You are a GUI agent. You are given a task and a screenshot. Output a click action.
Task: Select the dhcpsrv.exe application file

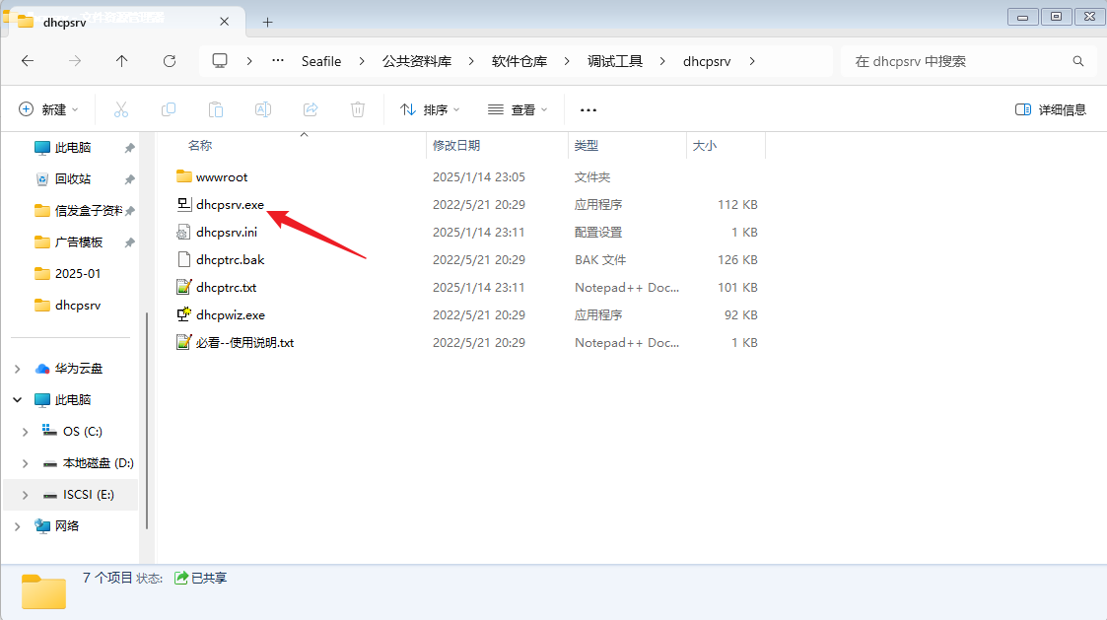[x=230, y=205]
